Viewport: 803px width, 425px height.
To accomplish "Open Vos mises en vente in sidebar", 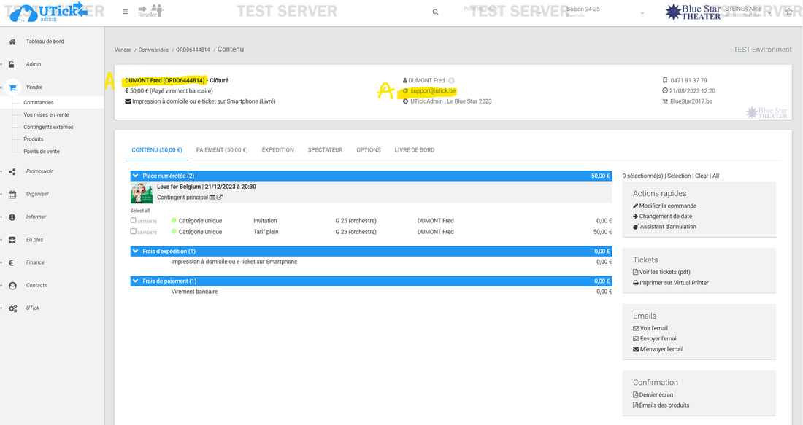I will [47, 115].
